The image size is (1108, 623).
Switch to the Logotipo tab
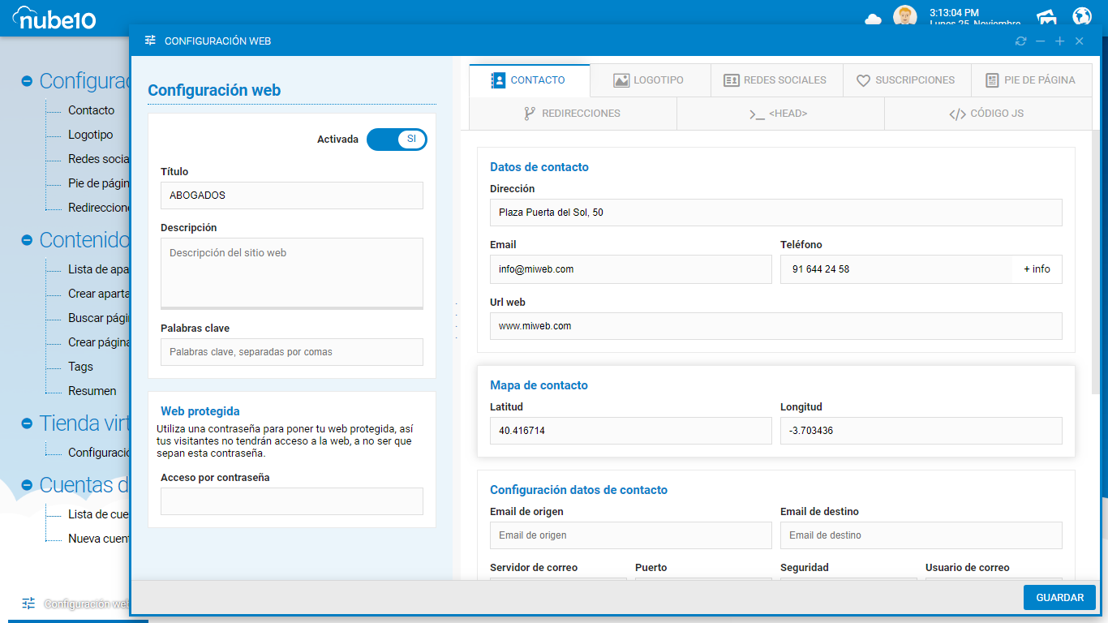coord(649,80)
